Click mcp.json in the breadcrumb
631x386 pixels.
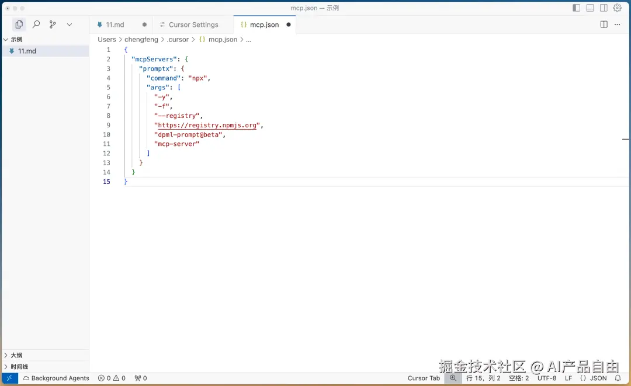coord(223,39)
